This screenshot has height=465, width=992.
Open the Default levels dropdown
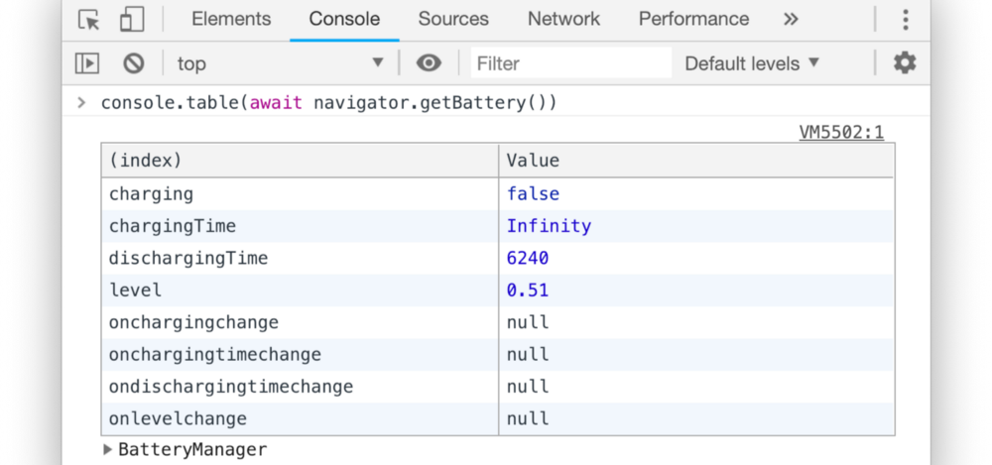[752, 63]
